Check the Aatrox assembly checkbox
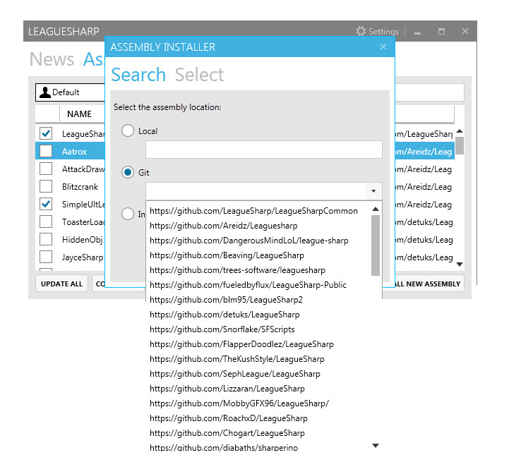The width and height of the screenshot is (509, 474). 46,151
